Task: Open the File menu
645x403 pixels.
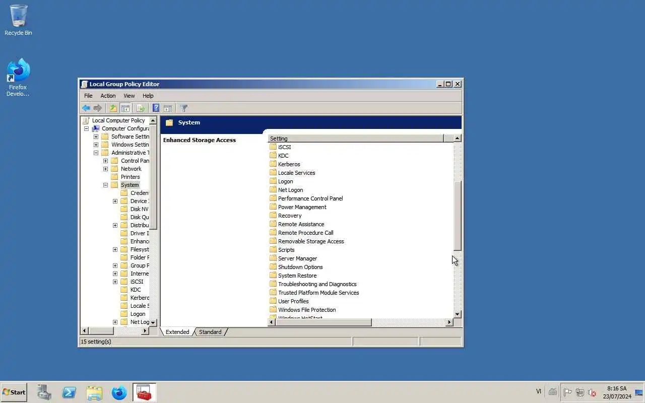Action: coord(88,96)
